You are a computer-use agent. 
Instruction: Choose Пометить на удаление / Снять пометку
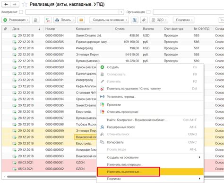(x=134, y=89)
